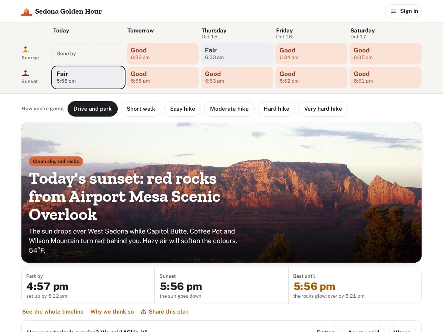This screenshot has height=332, width=443.
Task: Click the hero description mentioning Capitol Butte
Action: (x=133, y=241)
